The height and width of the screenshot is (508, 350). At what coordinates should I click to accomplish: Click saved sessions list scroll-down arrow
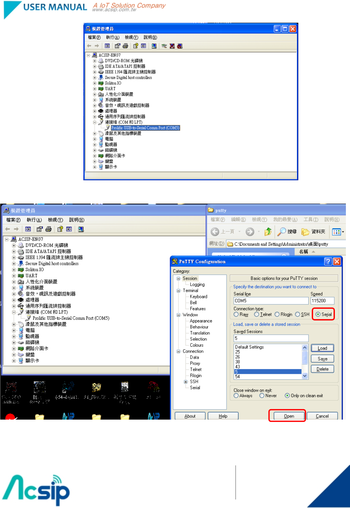305,376
